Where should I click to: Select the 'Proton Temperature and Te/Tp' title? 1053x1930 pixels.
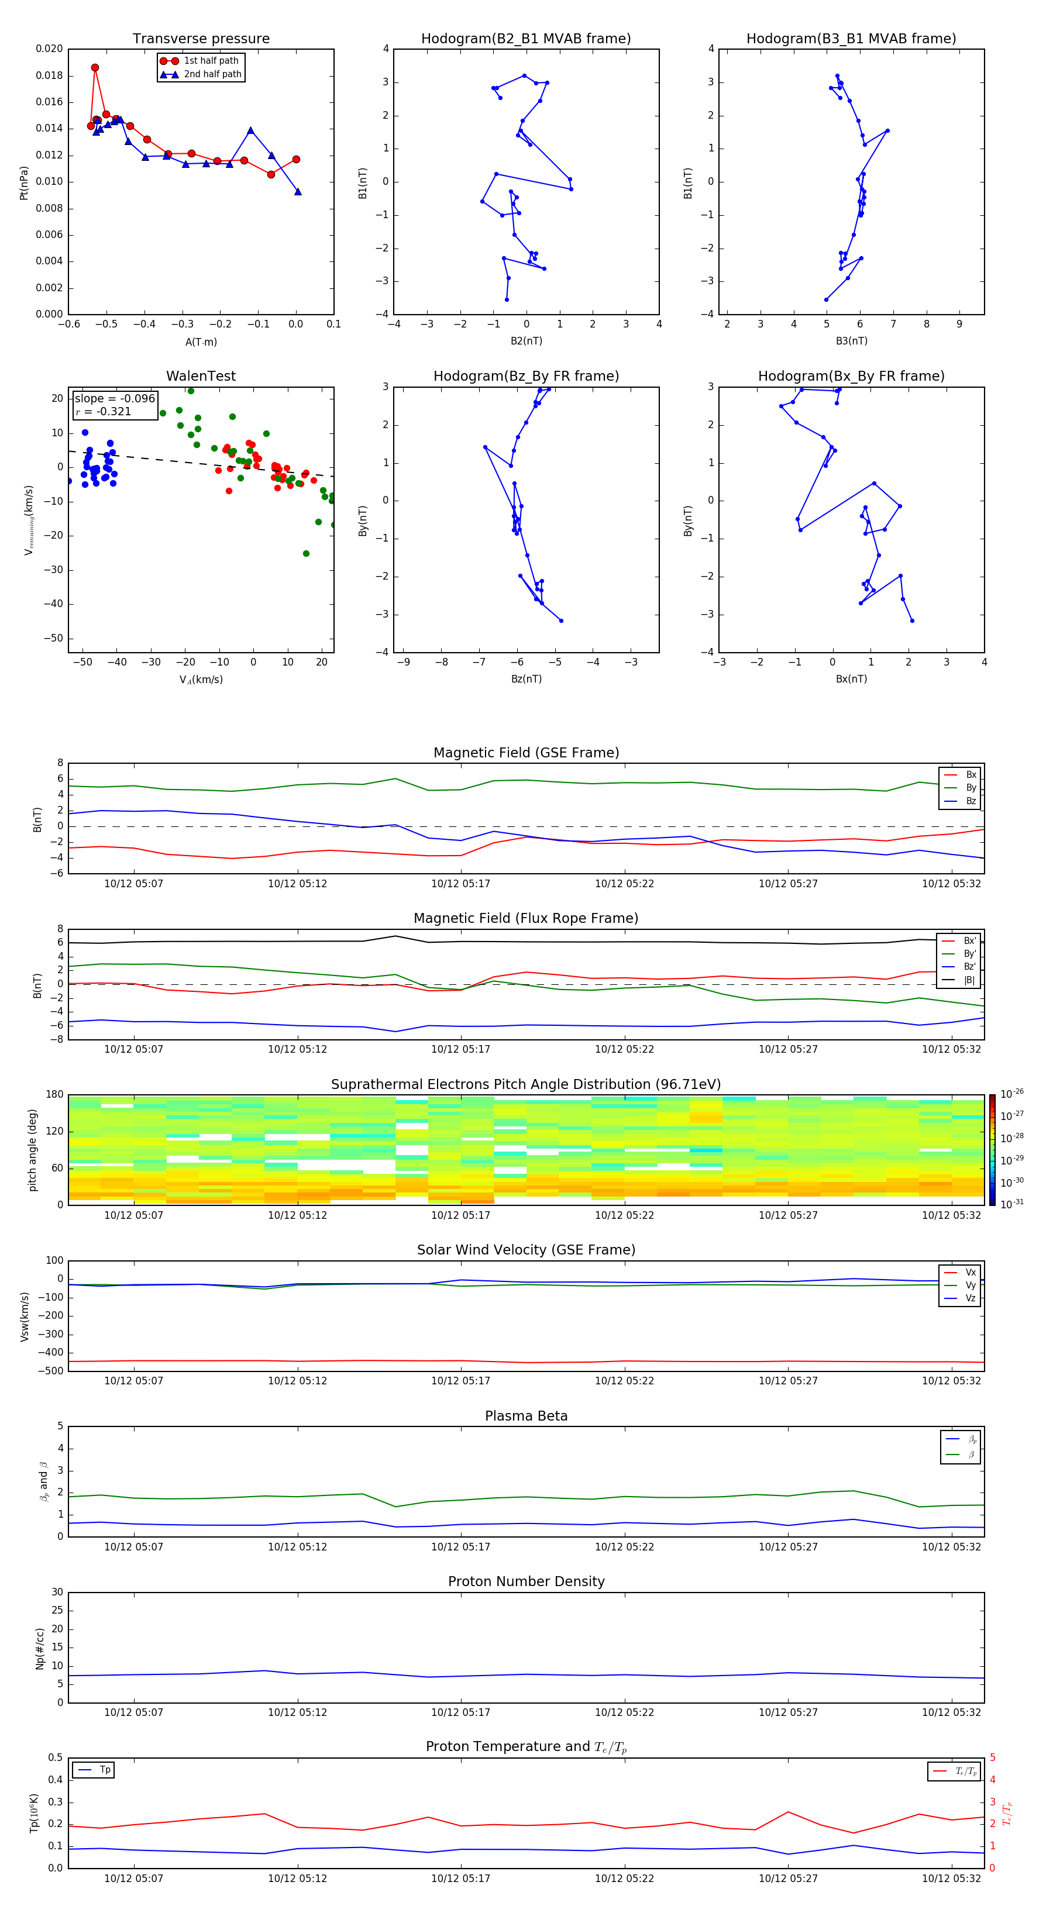click(x=526, y=1747)
